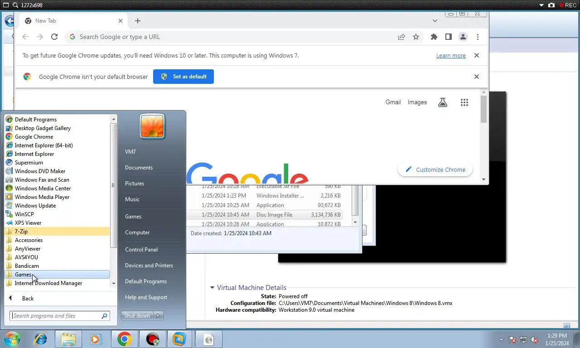Open Help and Support
The image size is (580, 348).
click(x=146, y=297)
